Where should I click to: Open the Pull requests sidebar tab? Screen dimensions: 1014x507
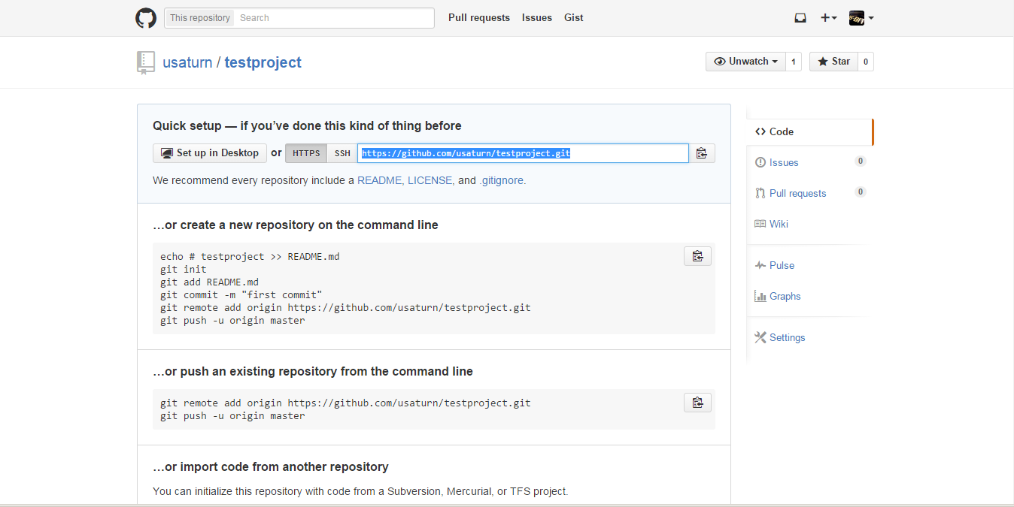[x=809, y=193]
